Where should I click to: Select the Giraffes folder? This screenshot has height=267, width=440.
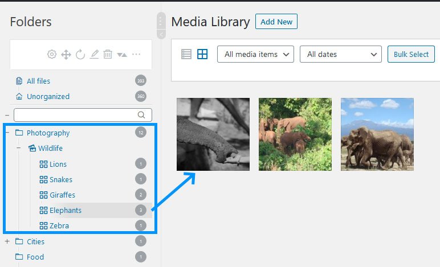[x=62, y=195]
